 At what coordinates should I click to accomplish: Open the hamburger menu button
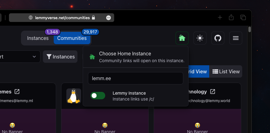click(x=236, y=38)
